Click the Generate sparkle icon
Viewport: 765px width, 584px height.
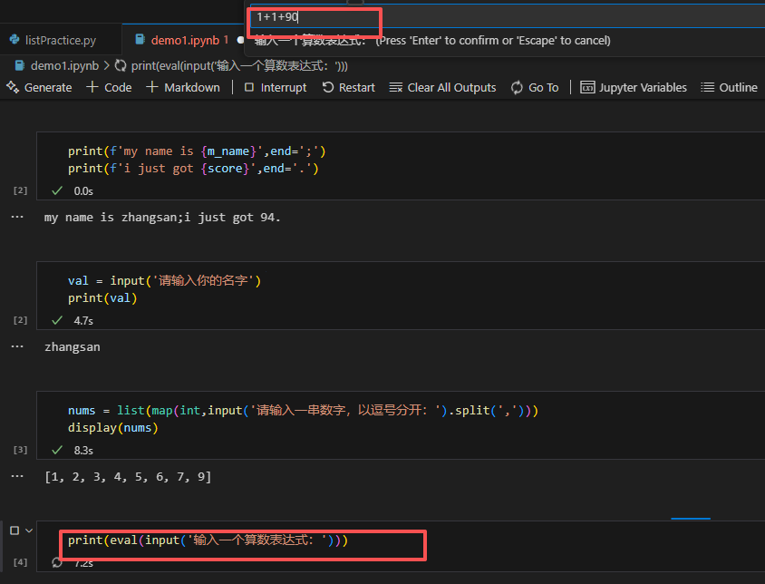13,87
